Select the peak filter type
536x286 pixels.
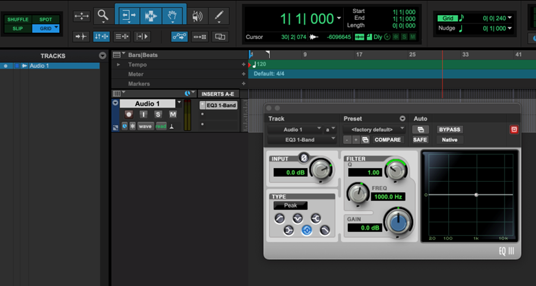coord(307,231)
